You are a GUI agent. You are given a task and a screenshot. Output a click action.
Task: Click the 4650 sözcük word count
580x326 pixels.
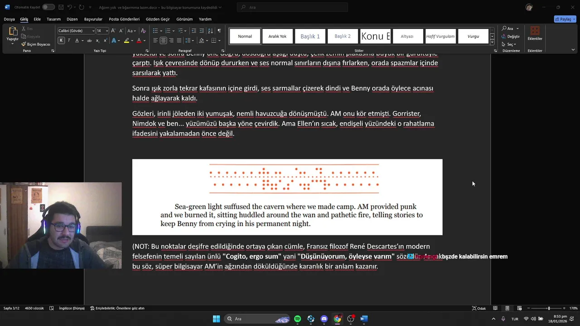(x=34, y=308)
